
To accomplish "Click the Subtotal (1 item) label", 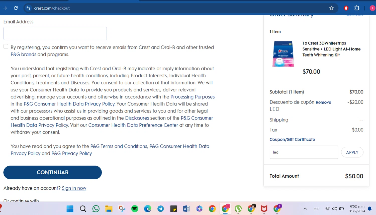I will coord(287,92).
